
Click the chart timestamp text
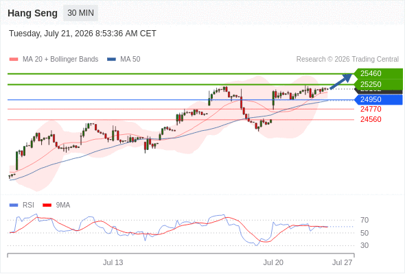pos(82,34)
